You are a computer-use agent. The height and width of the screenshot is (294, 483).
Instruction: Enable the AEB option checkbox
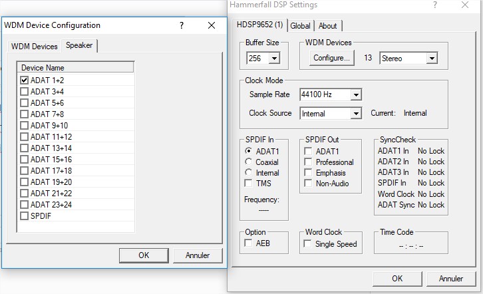click(248, 243)
